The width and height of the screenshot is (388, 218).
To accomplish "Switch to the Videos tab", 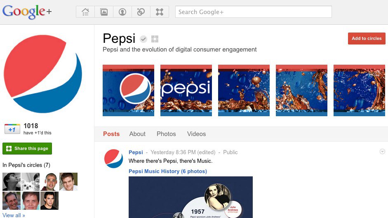I will pyautogui.click(x=197, y=134).
